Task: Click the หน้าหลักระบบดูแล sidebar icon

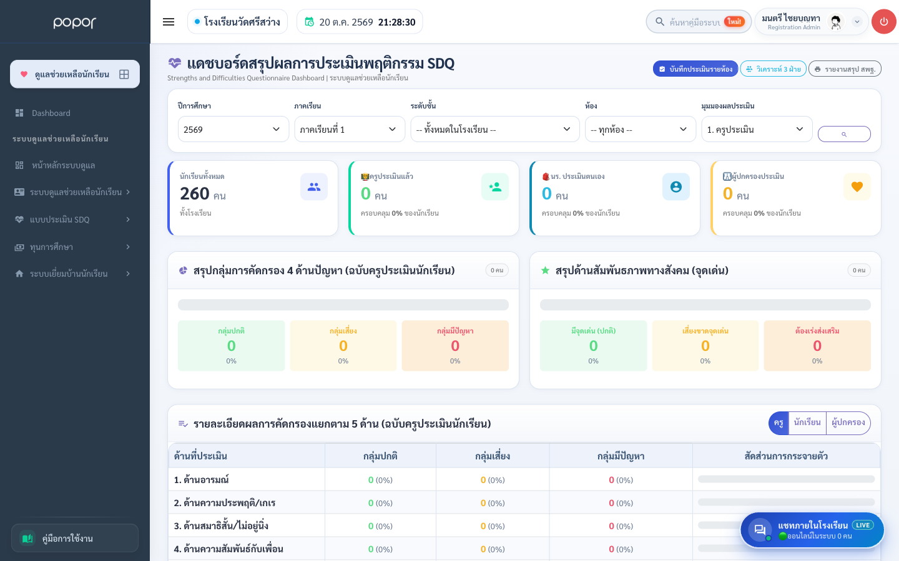Action: coord(19,165)
